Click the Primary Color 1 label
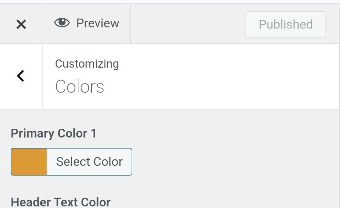The image size is (340, 208). (54, 134)
